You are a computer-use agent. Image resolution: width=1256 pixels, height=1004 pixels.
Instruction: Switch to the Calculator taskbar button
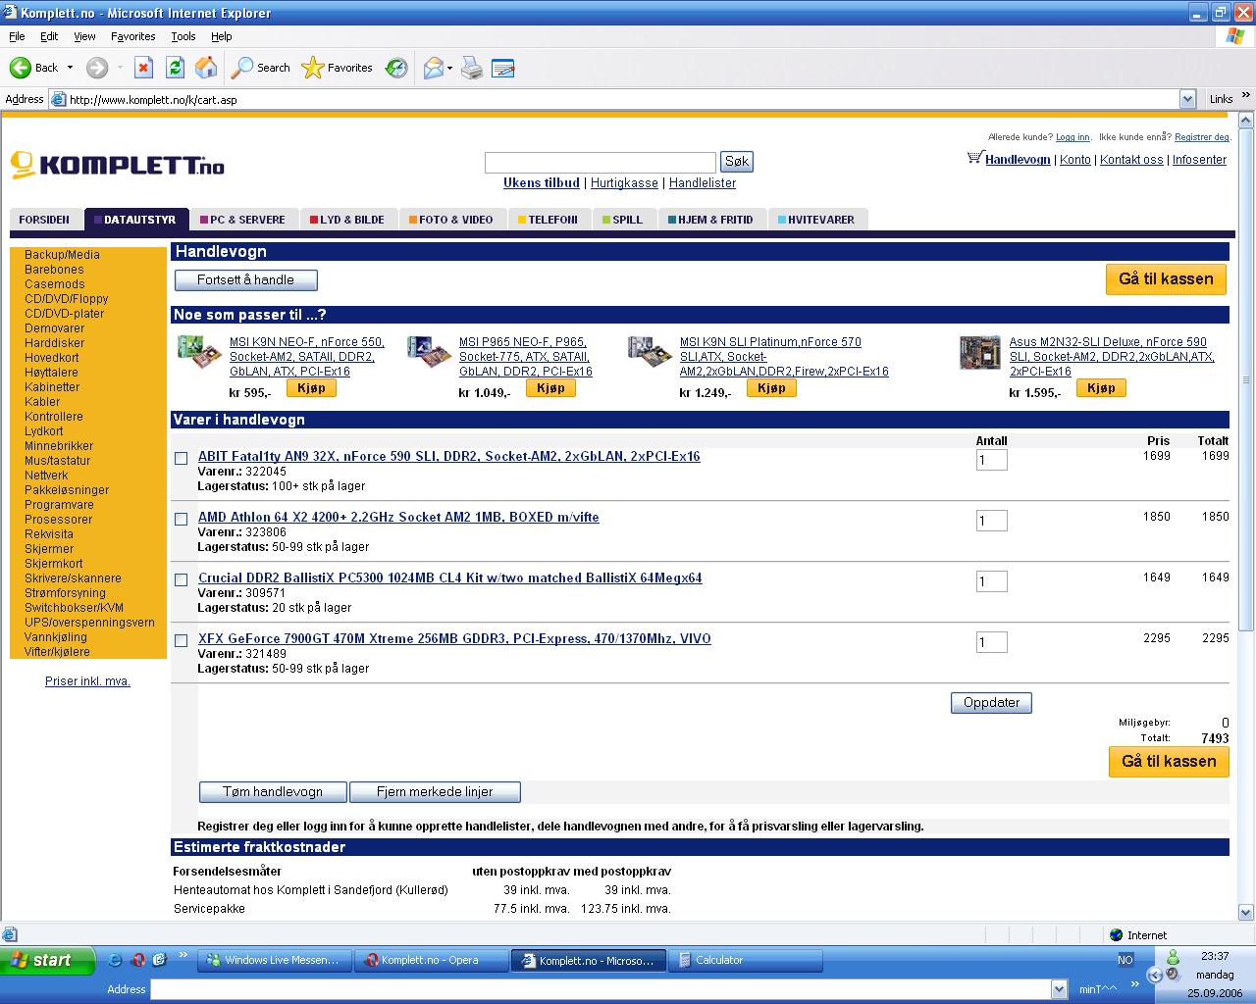pyautogui.click(x=745, y=961)
